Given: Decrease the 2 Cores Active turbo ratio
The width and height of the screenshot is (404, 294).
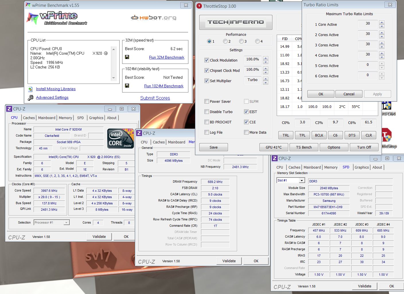Looking at the screenshot, I should [382, 36].
